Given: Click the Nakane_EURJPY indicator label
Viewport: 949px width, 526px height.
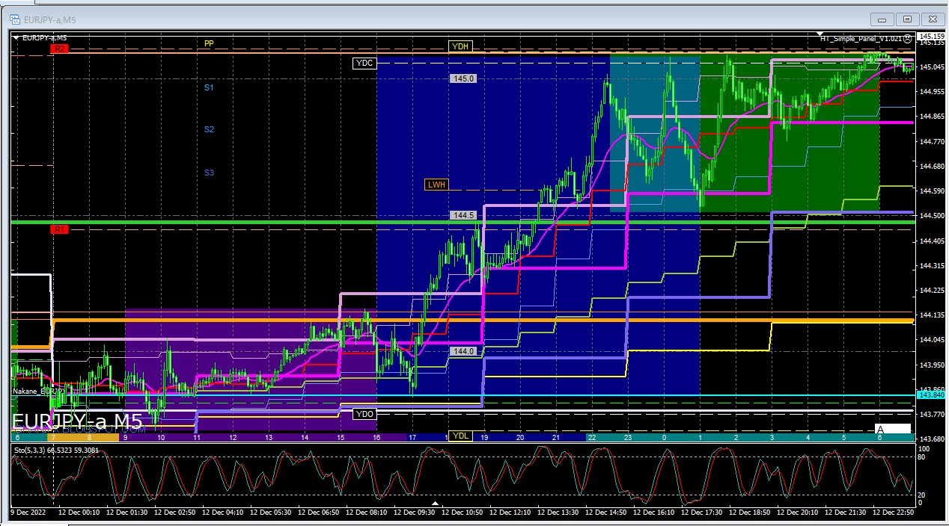Looking at the screenshot, I should pos(39,391).
